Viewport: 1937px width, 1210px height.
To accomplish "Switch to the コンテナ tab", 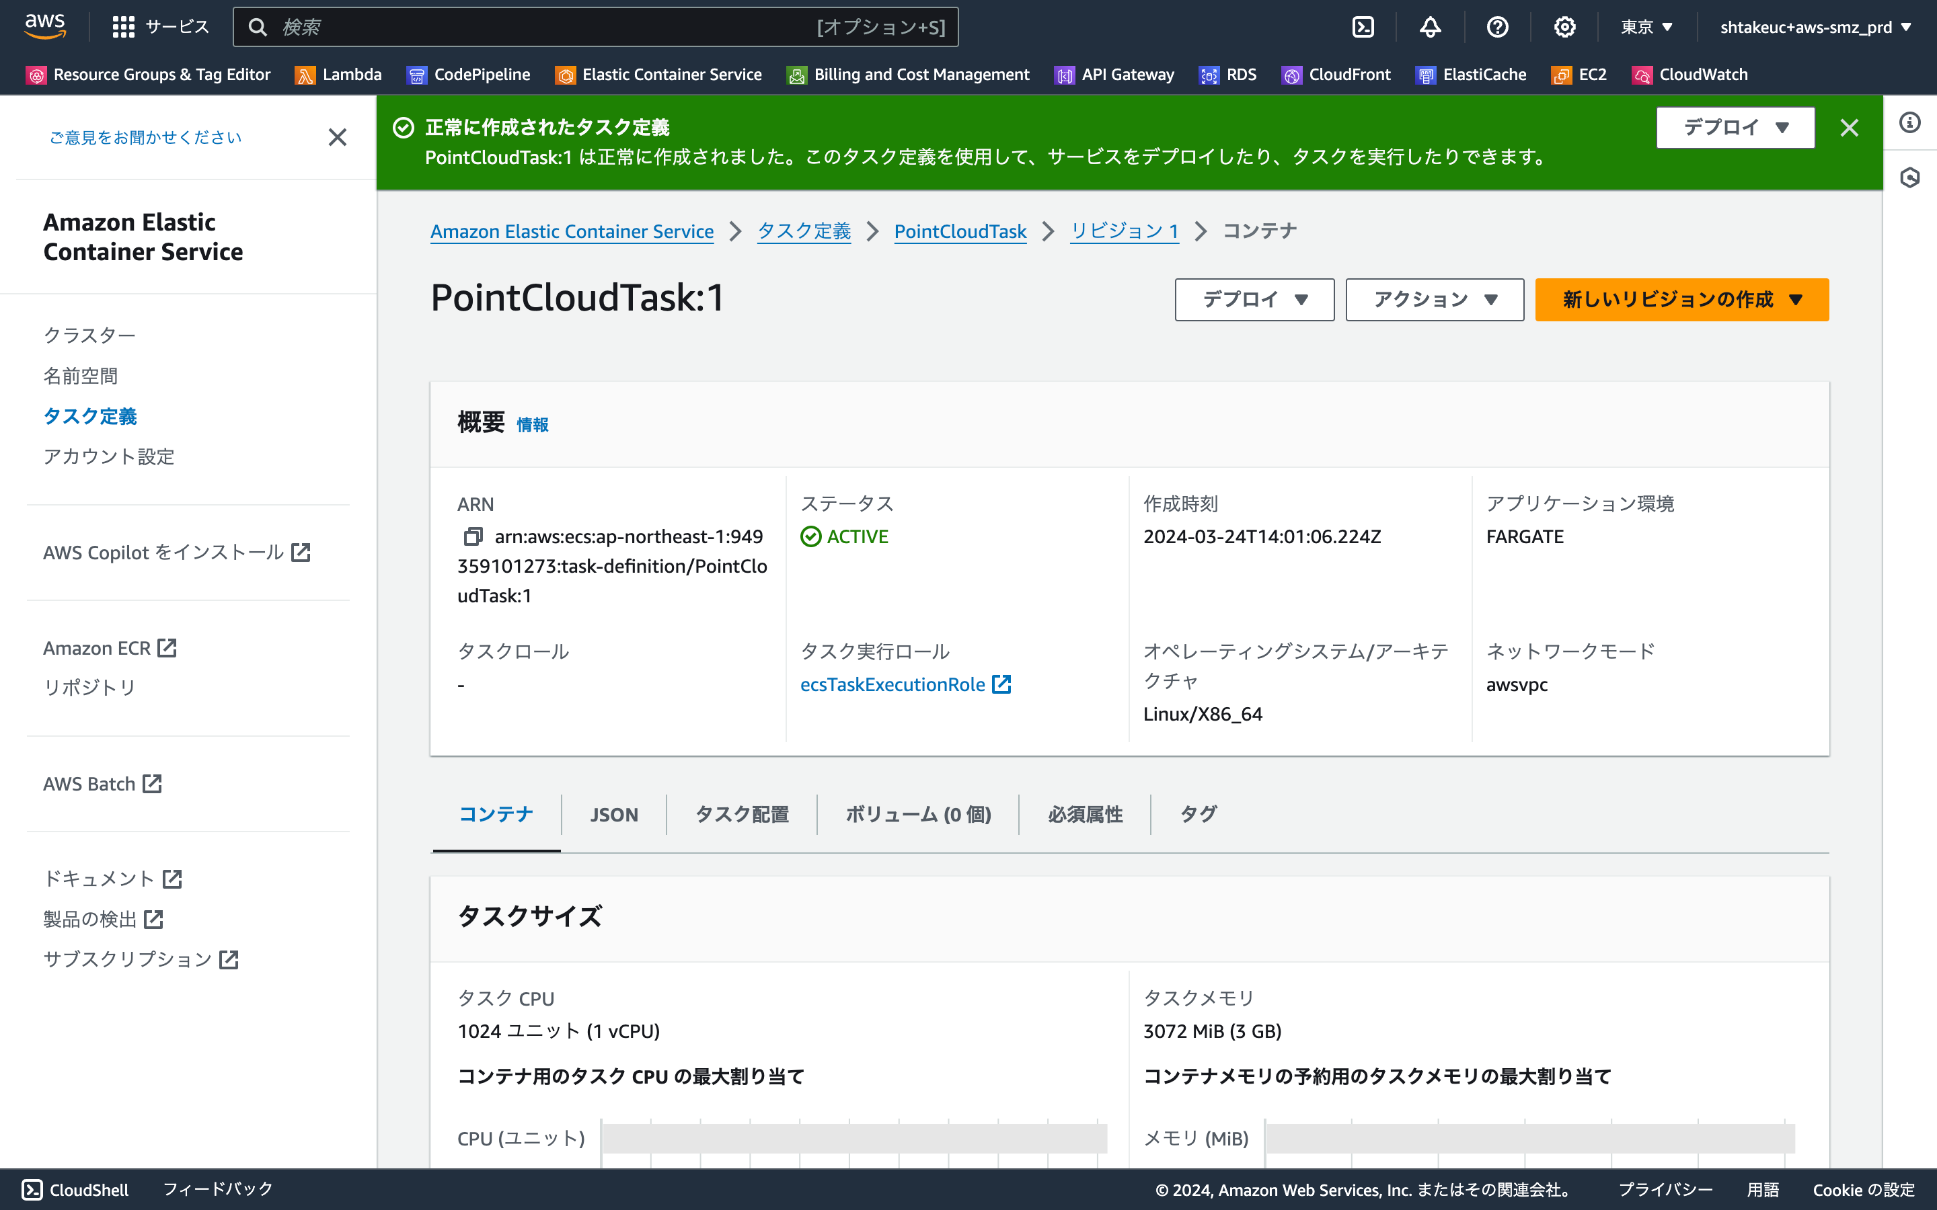I will tap(496, 814).
